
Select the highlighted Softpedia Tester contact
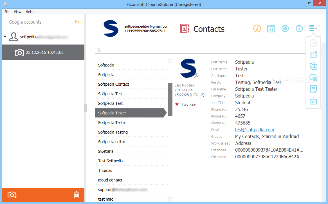point(131,113)
